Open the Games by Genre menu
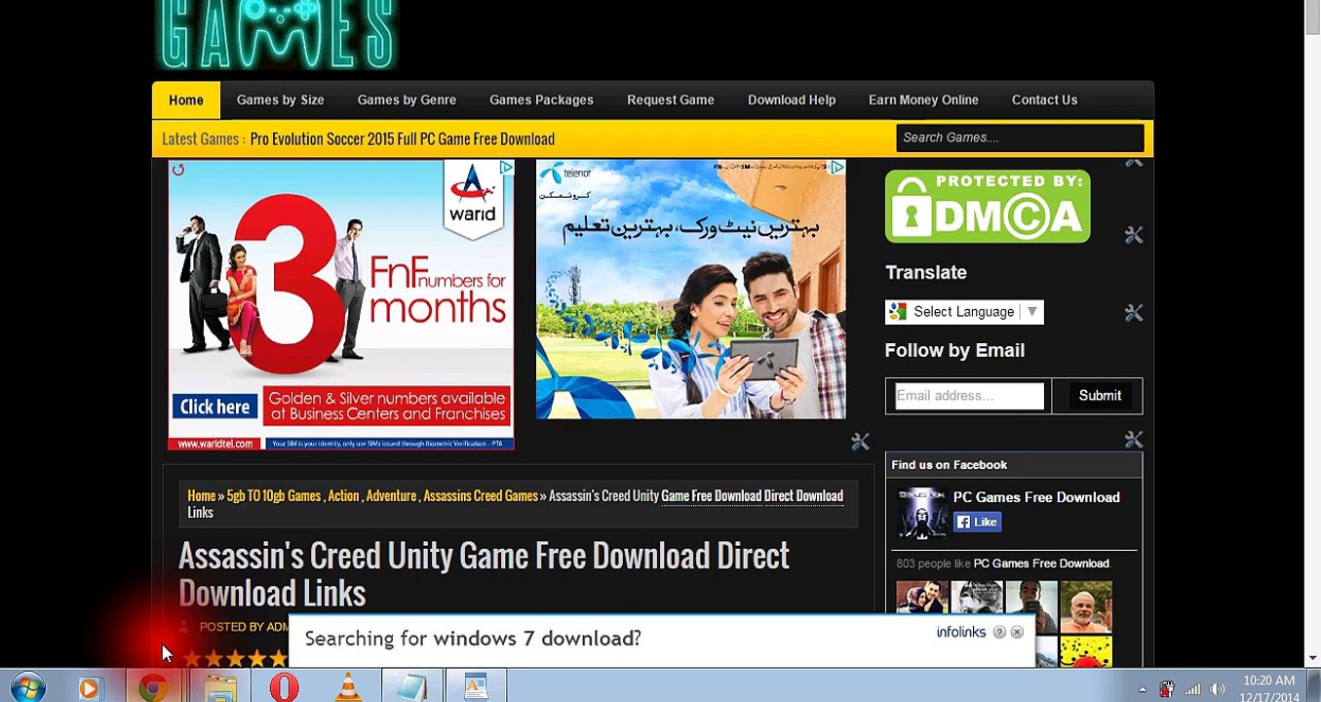Viewport: 1321px width, 702px height. (x=407, y=99)
